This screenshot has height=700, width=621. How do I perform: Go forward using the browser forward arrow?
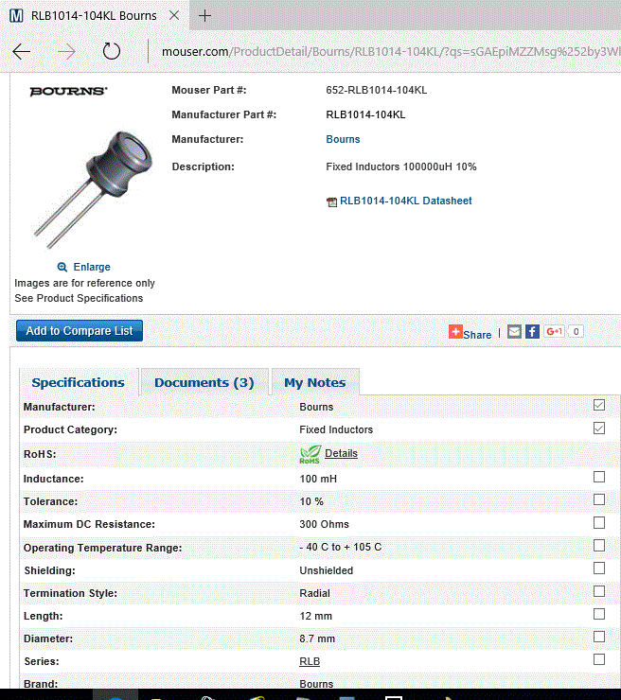tap(66, 52)
